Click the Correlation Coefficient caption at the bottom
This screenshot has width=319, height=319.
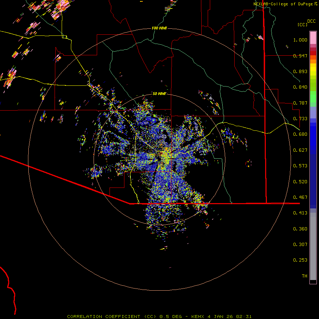pos(159,317)
